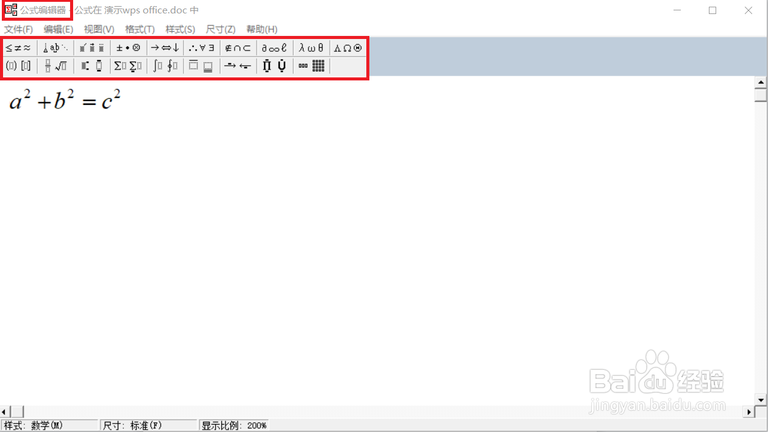Place cursor in the a² + b² = c² equation
The width and height of the screenshot is (768, 432).
coord(65,99)
